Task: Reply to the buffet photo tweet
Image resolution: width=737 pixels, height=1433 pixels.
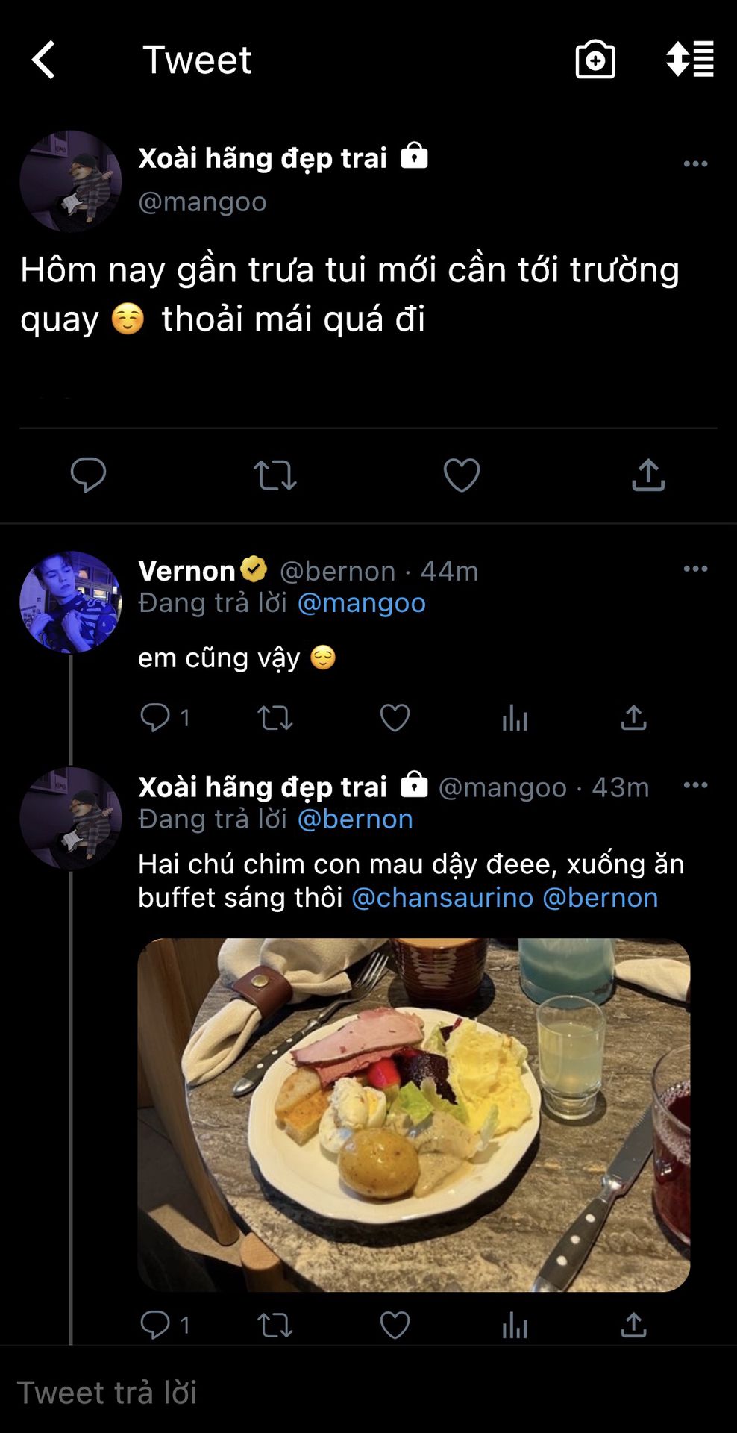Action: pyautogui.click(x=155, y=1325)
